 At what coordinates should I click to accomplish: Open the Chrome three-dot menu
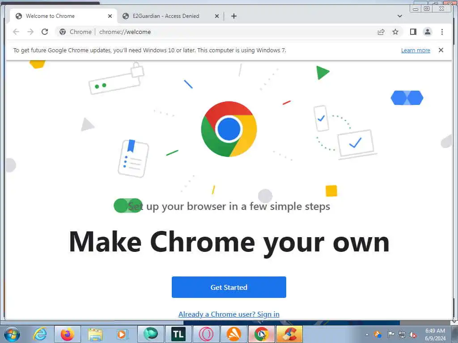442,32
